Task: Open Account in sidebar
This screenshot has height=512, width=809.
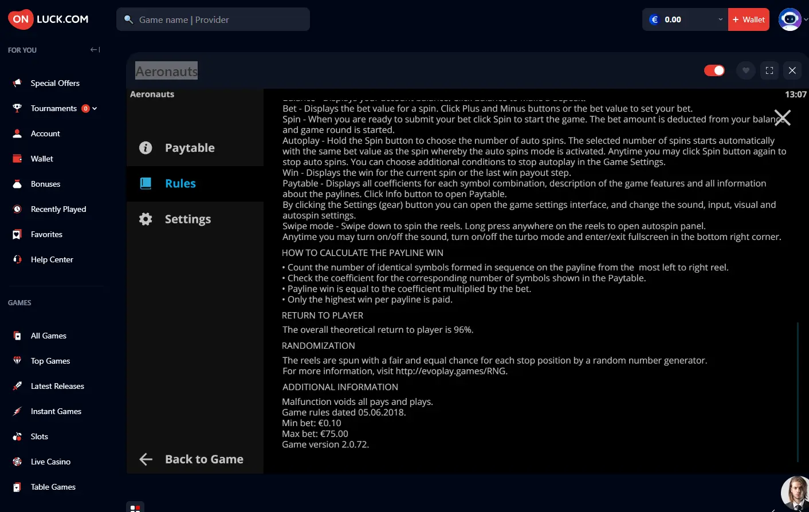Action: pyautogui.click(x=45, y=133)
